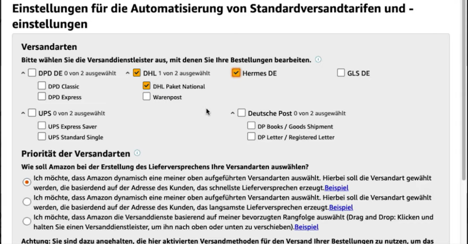The width and height of the screenshot is (468, 244).
Task: Select the bevorzugte Rangfolge radio option
Action: point(27,221)
